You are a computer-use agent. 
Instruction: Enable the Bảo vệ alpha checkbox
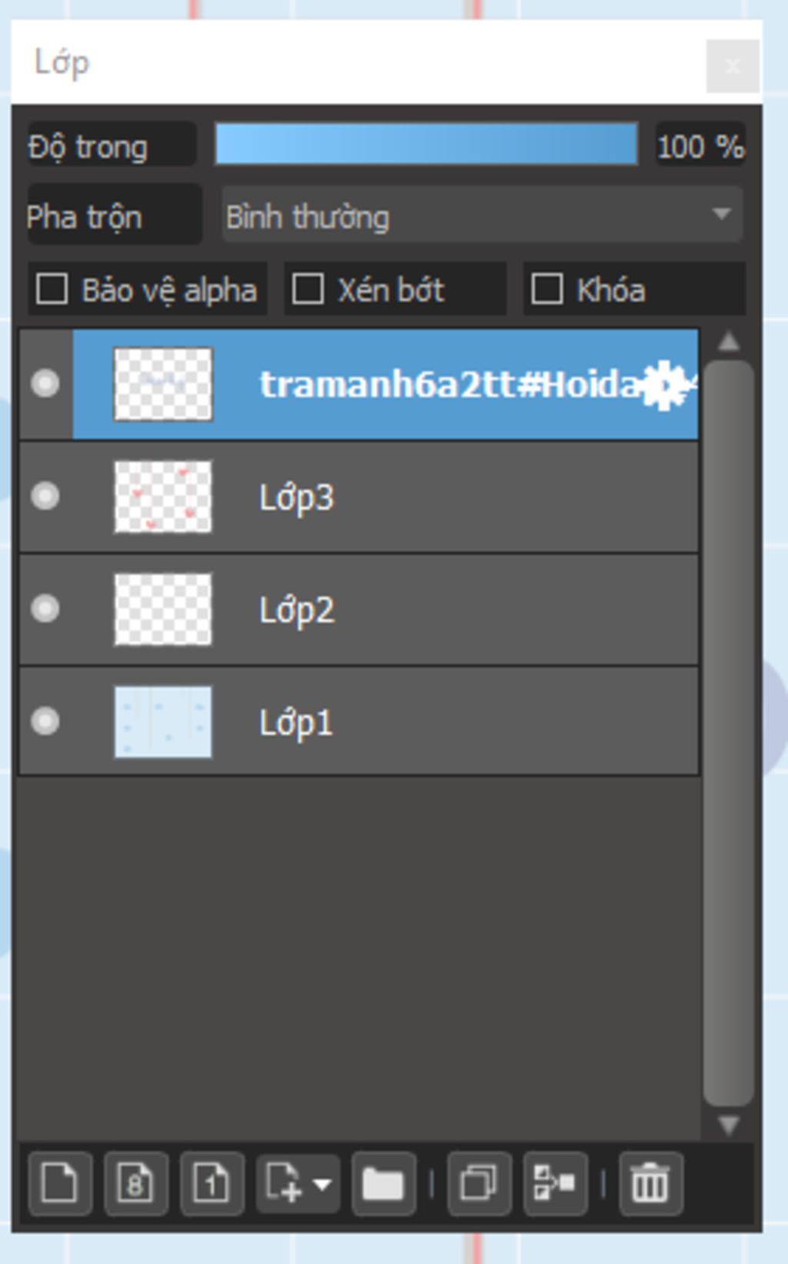click(x=52, y=289)
